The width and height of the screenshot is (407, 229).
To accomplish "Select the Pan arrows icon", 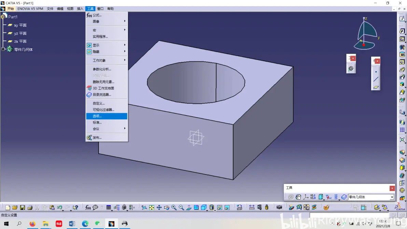I will pyautogui.click(x=159, y=207).
